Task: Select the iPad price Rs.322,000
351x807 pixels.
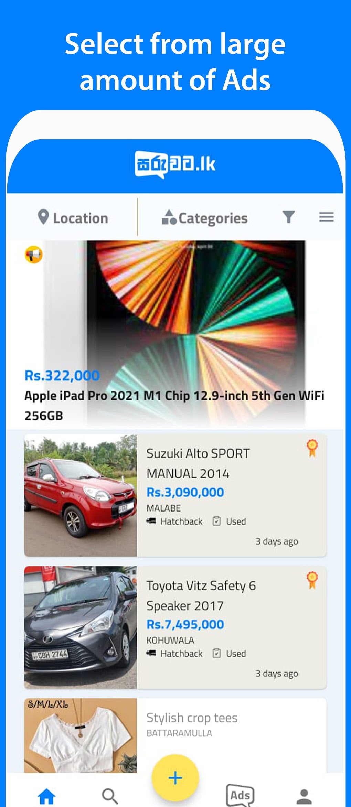Action: coord(62,375)
